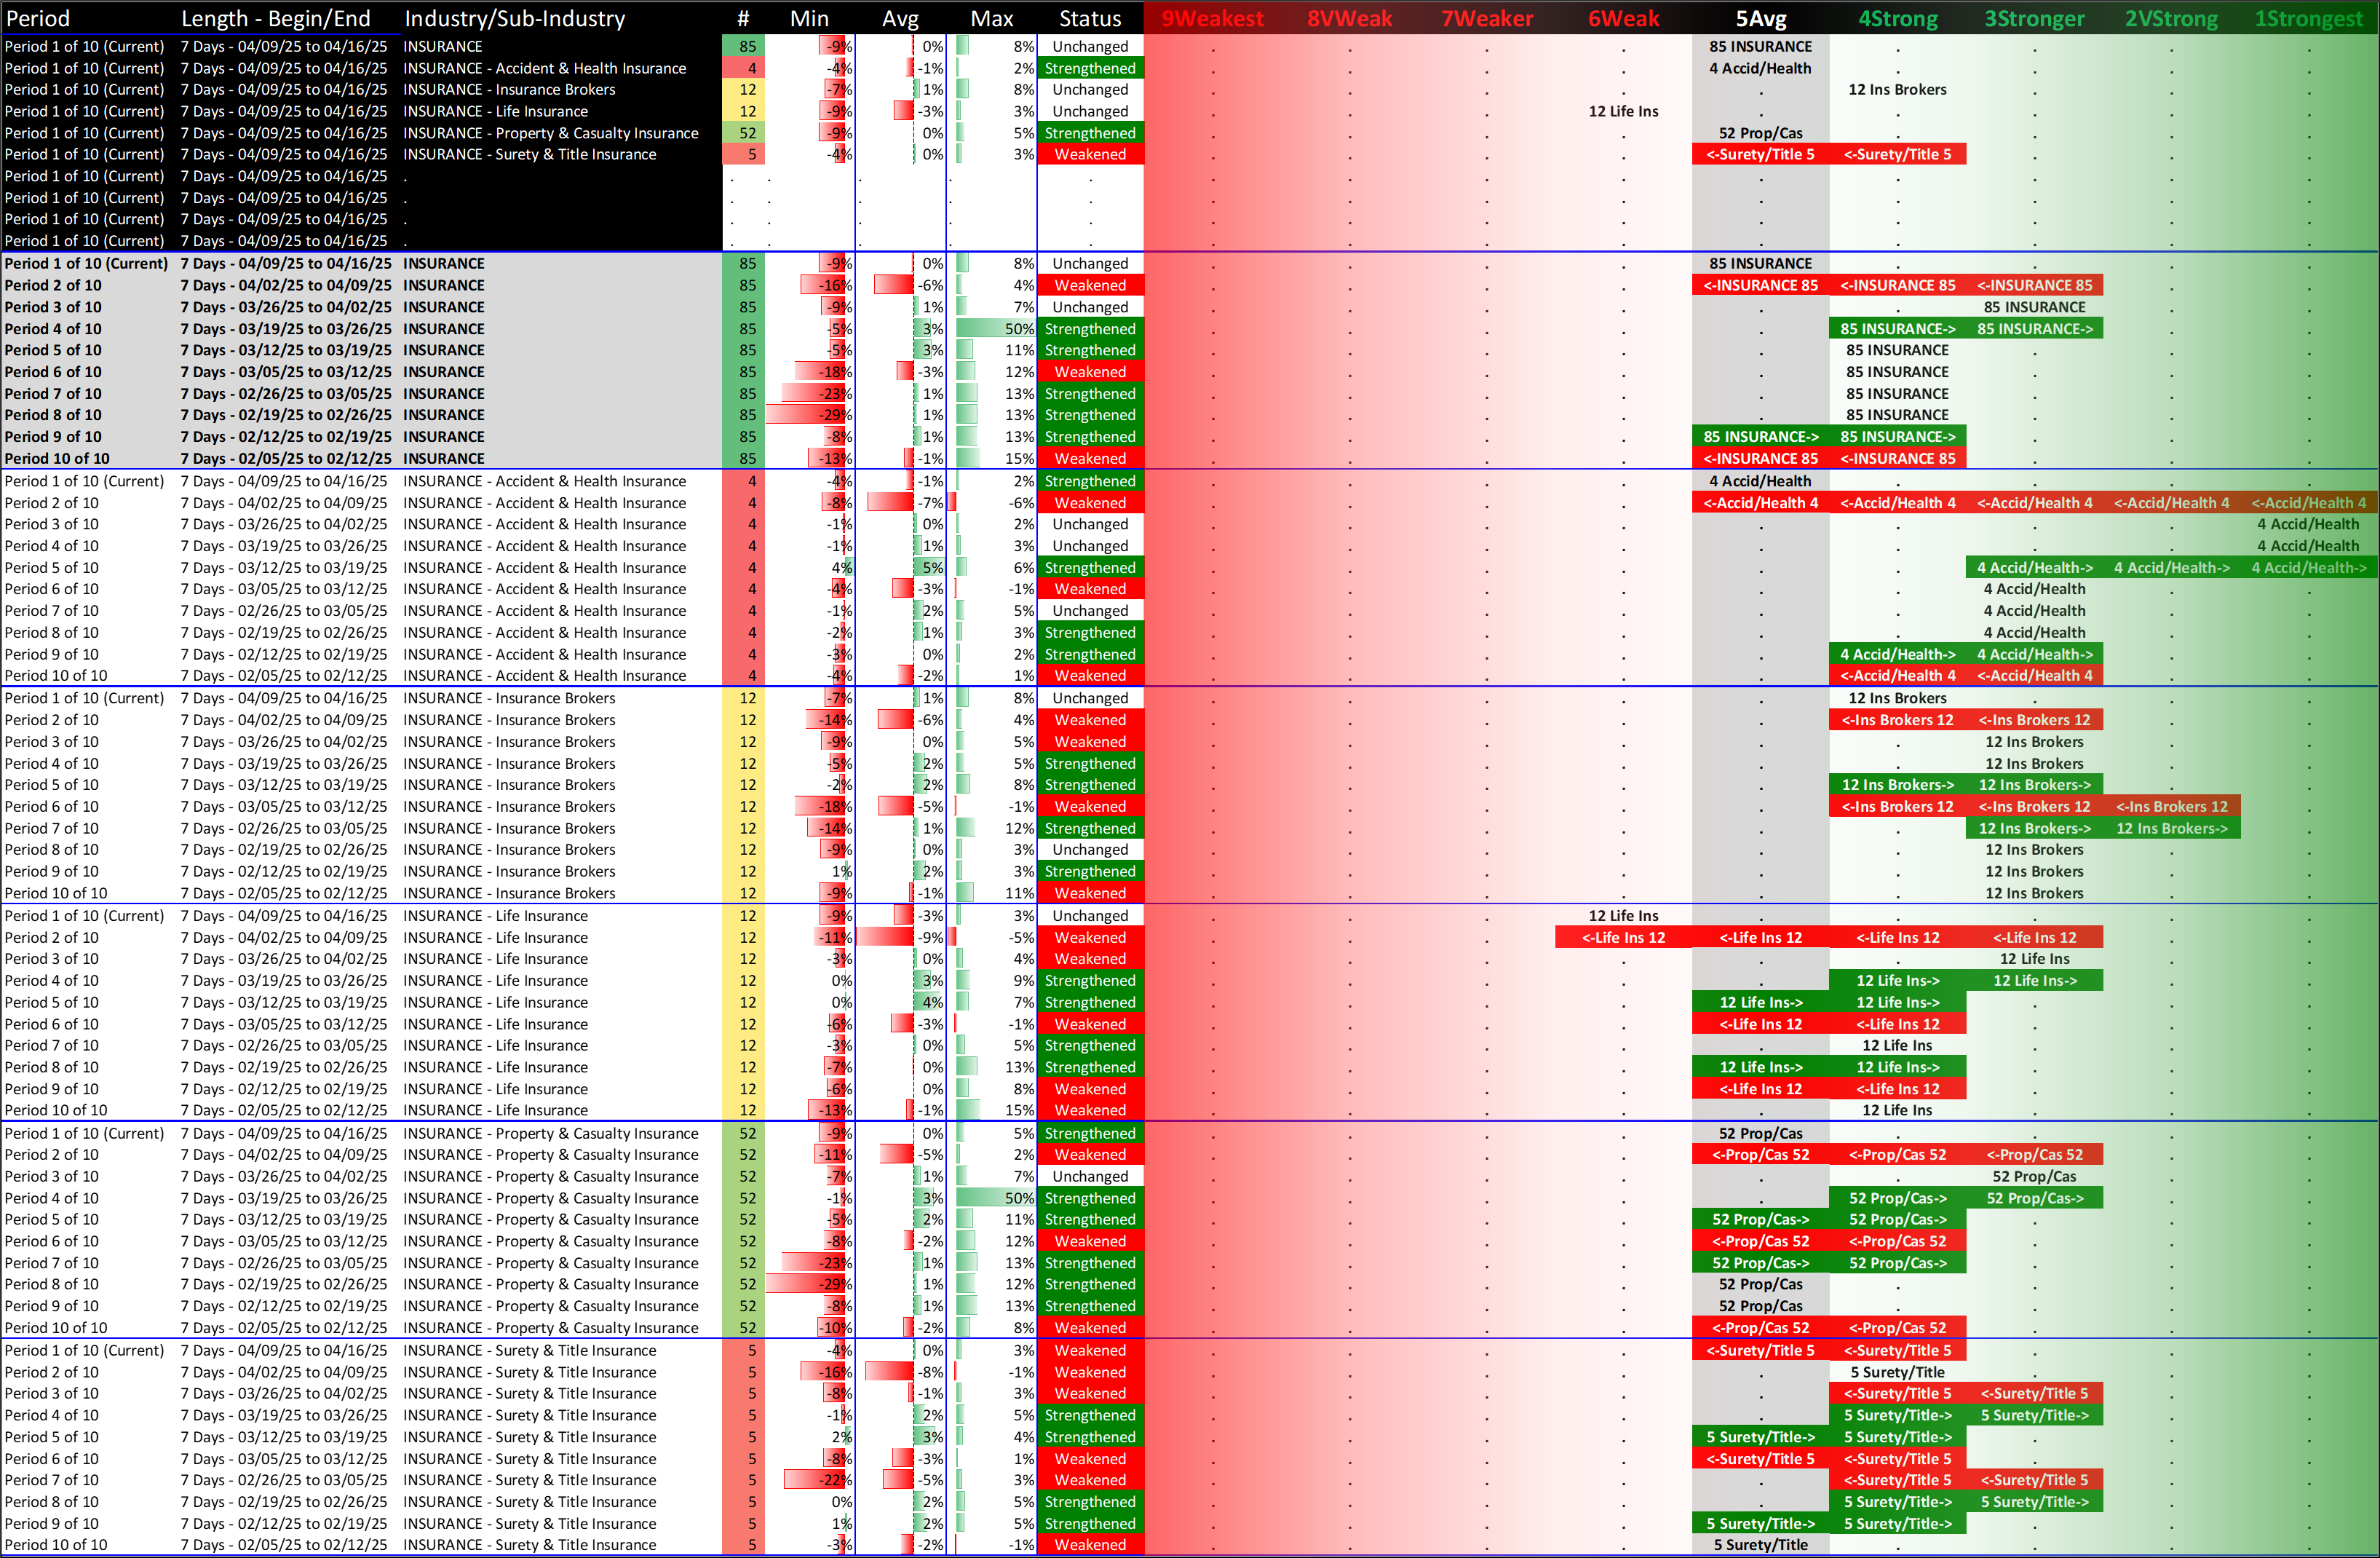This screenshot has height=1558, width=2380.
Task: Click the 7Weaker column header
Action: coord(1486,18)
